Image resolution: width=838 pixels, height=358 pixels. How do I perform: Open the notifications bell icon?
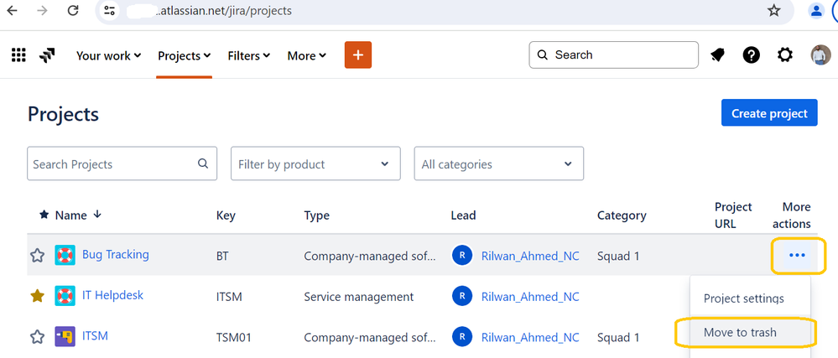(718, 55)
